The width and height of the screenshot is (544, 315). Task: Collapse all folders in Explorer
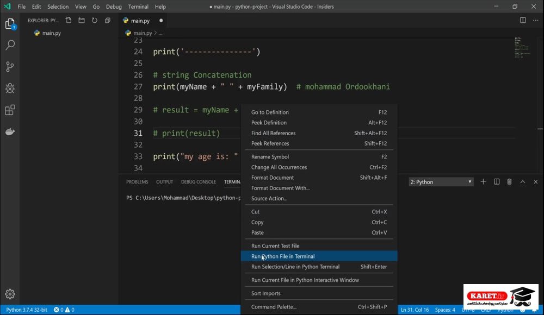coord(108,21)
